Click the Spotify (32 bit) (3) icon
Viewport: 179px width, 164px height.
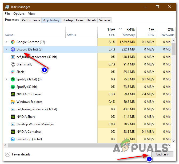click(x=13, y=79)
